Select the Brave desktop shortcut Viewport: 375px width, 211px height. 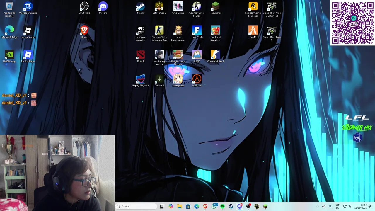click(x=84, y=32)
